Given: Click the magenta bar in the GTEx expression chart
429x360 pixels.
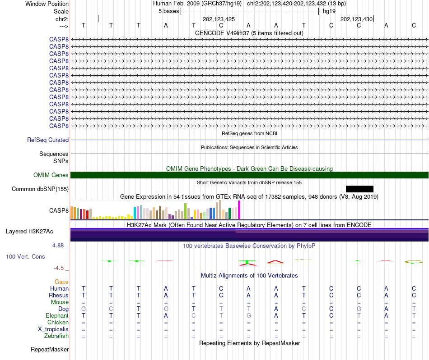Looking at the screenshot, I should (239, 210).
